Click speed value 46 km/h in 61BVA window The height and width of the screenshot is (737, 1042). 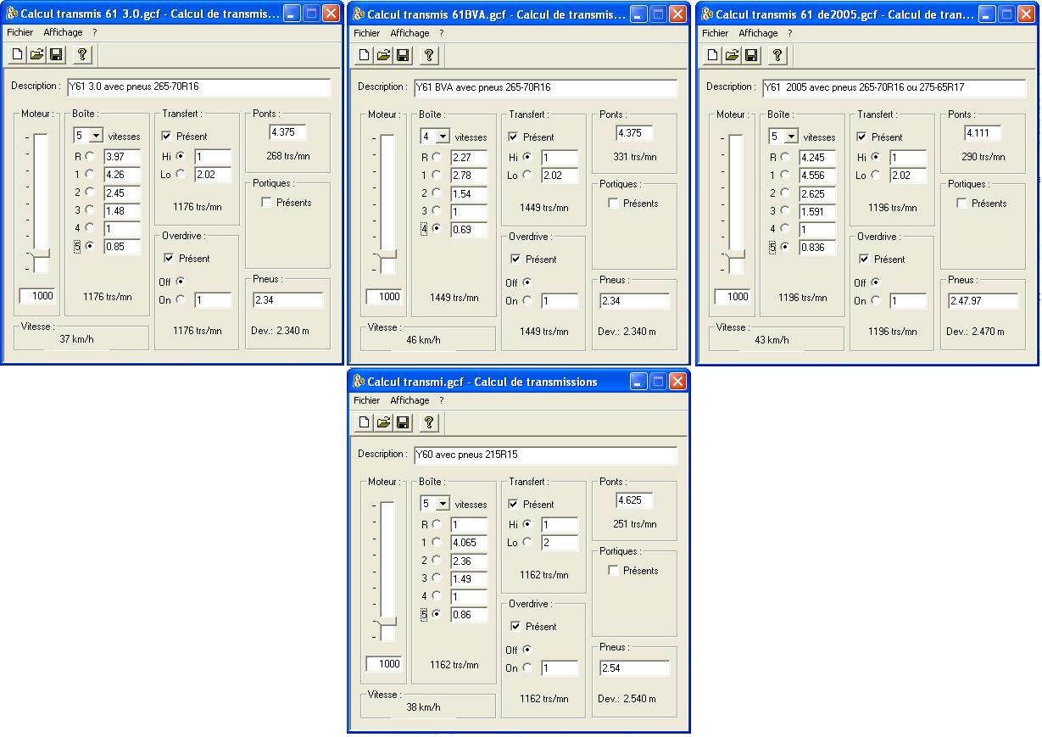coord(423,340)
